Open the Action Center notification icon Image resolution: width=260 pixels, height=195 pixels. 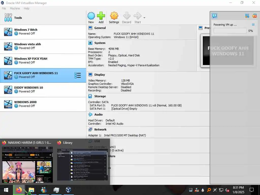click(252, 190)
